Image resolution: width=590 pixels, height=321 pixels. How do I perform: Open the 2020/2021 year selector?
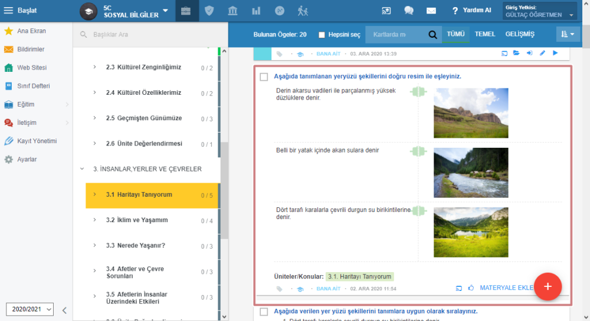pos(29,309)
